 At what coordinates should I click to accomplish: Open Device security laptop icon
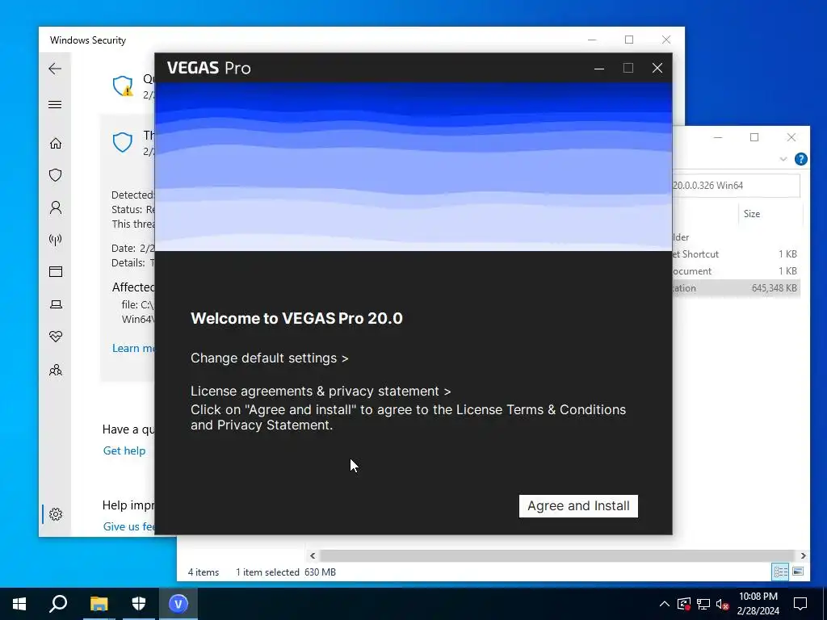(56, 304)
